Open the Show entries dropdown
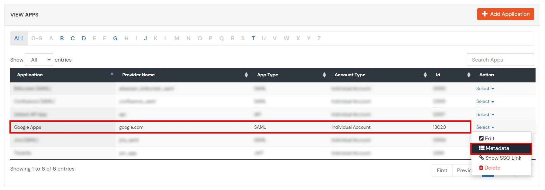The height and width of the screenshot is (190, 545). pyautogui.click(x=39, y=60)
